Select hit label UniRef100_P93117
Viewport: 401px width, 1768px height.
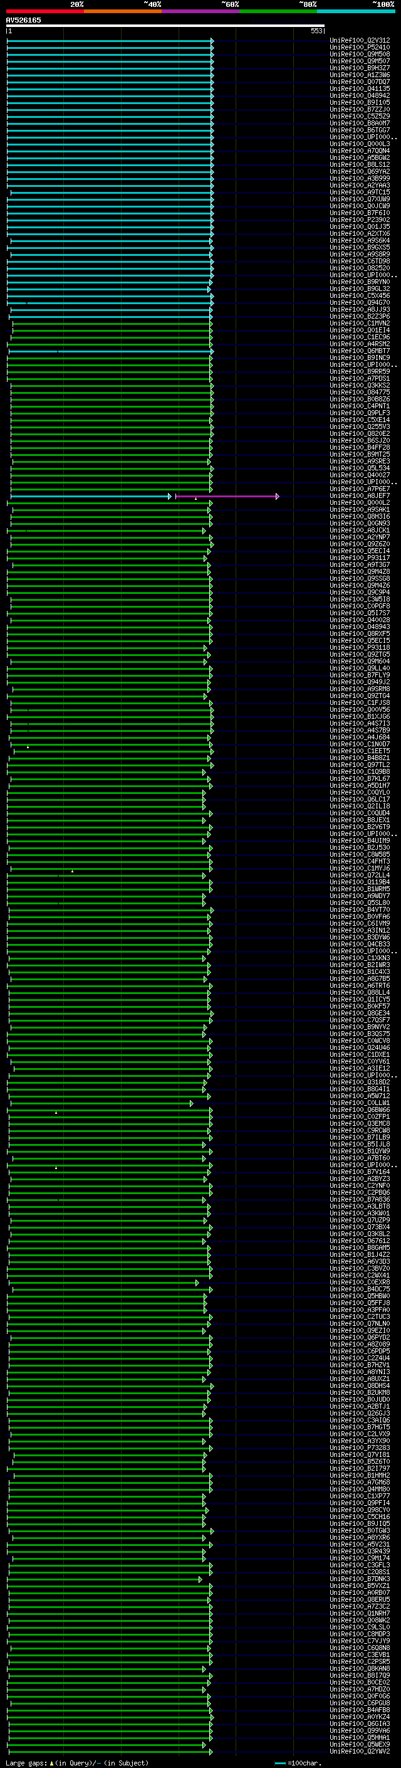(x=360, y=558)
